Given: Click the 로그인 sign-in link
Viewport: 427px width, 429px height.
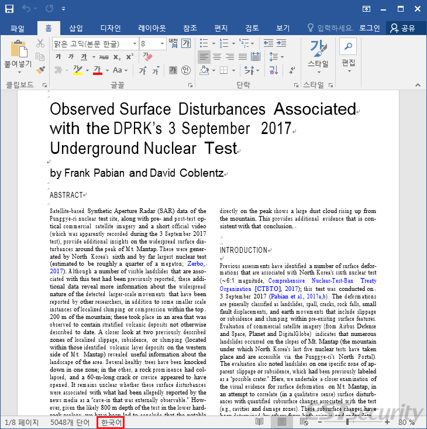Looking at the screenshot, I should (x=369, y=28).
